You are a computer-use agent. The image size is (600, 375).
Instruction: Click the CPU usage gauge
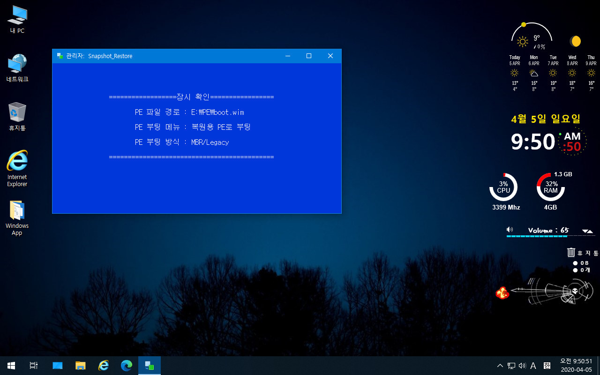click(x=503, y=187)
